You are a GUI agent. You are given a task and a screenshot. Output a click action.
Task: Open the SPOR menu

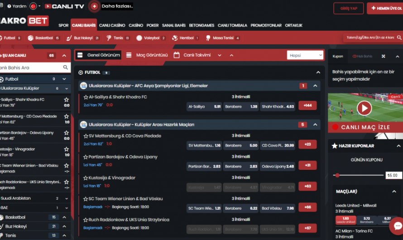(x=63, y=25)
